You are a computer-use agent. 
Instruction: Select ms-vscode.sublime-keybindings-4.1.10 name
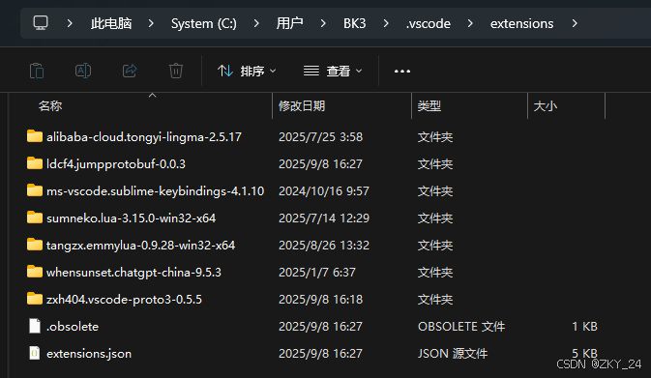156,190
